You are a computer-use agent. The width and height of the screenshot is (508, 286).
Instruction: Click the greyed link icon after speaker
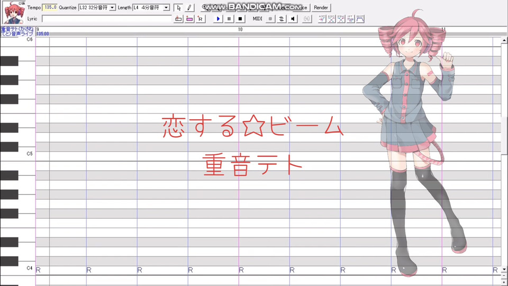point(306,19)
